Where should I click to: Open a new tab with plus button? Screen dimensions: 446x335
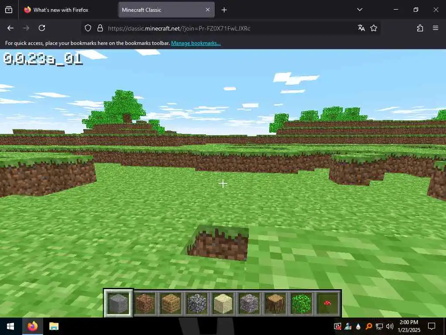(x=224, y=10)
